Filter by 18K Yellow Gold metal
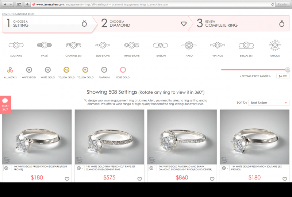The height and width of the screenshot is (197, 292). pyautogui.click(x=85, y=70)
